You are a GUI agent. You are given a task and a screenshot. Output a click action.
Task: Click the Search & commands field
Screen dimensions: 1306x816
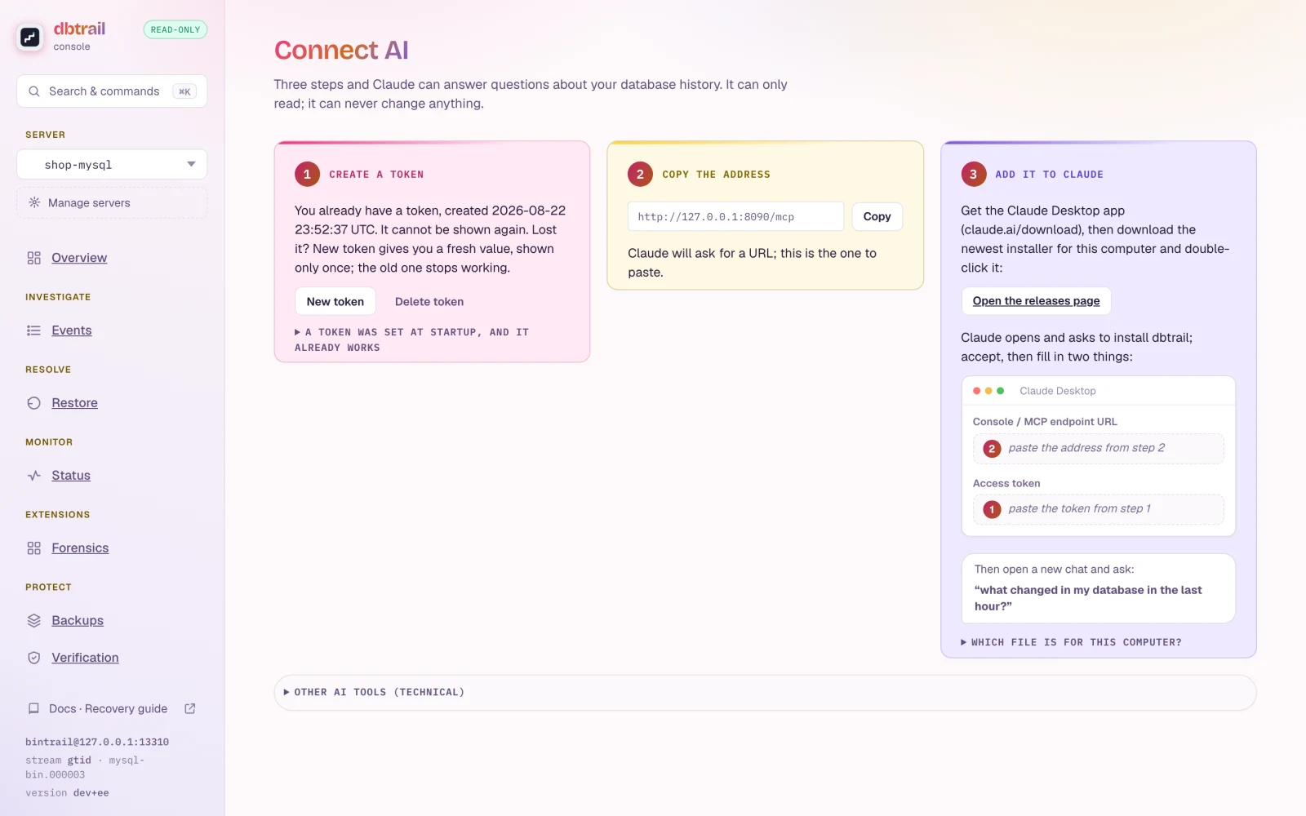click(x=112, y=91)
